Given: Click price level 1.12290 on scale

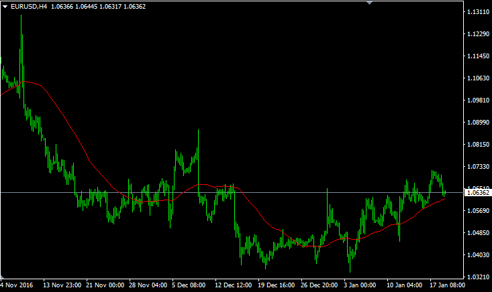Looking at the screenshot, I should pos(478,33).
